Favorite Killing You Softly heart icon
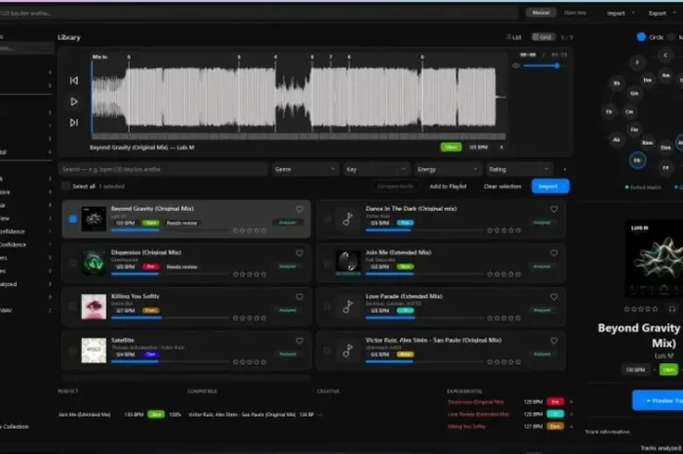The image size is (683, 454). 300,297
